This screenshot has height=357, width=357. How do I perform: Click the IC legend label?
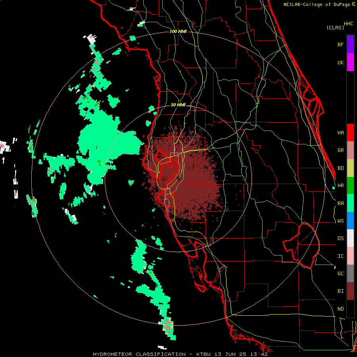point(340,256)
